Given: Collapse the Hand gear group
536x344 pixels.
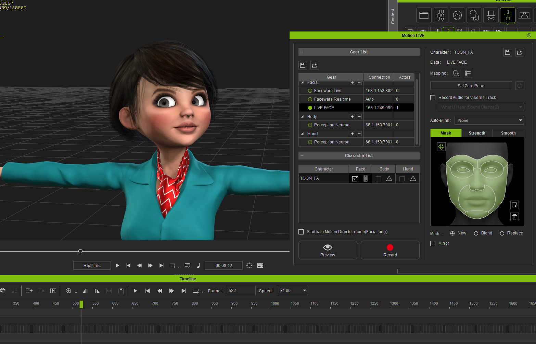Looking at the screenshot, I should pyautogui.click(x=302, y=133).
